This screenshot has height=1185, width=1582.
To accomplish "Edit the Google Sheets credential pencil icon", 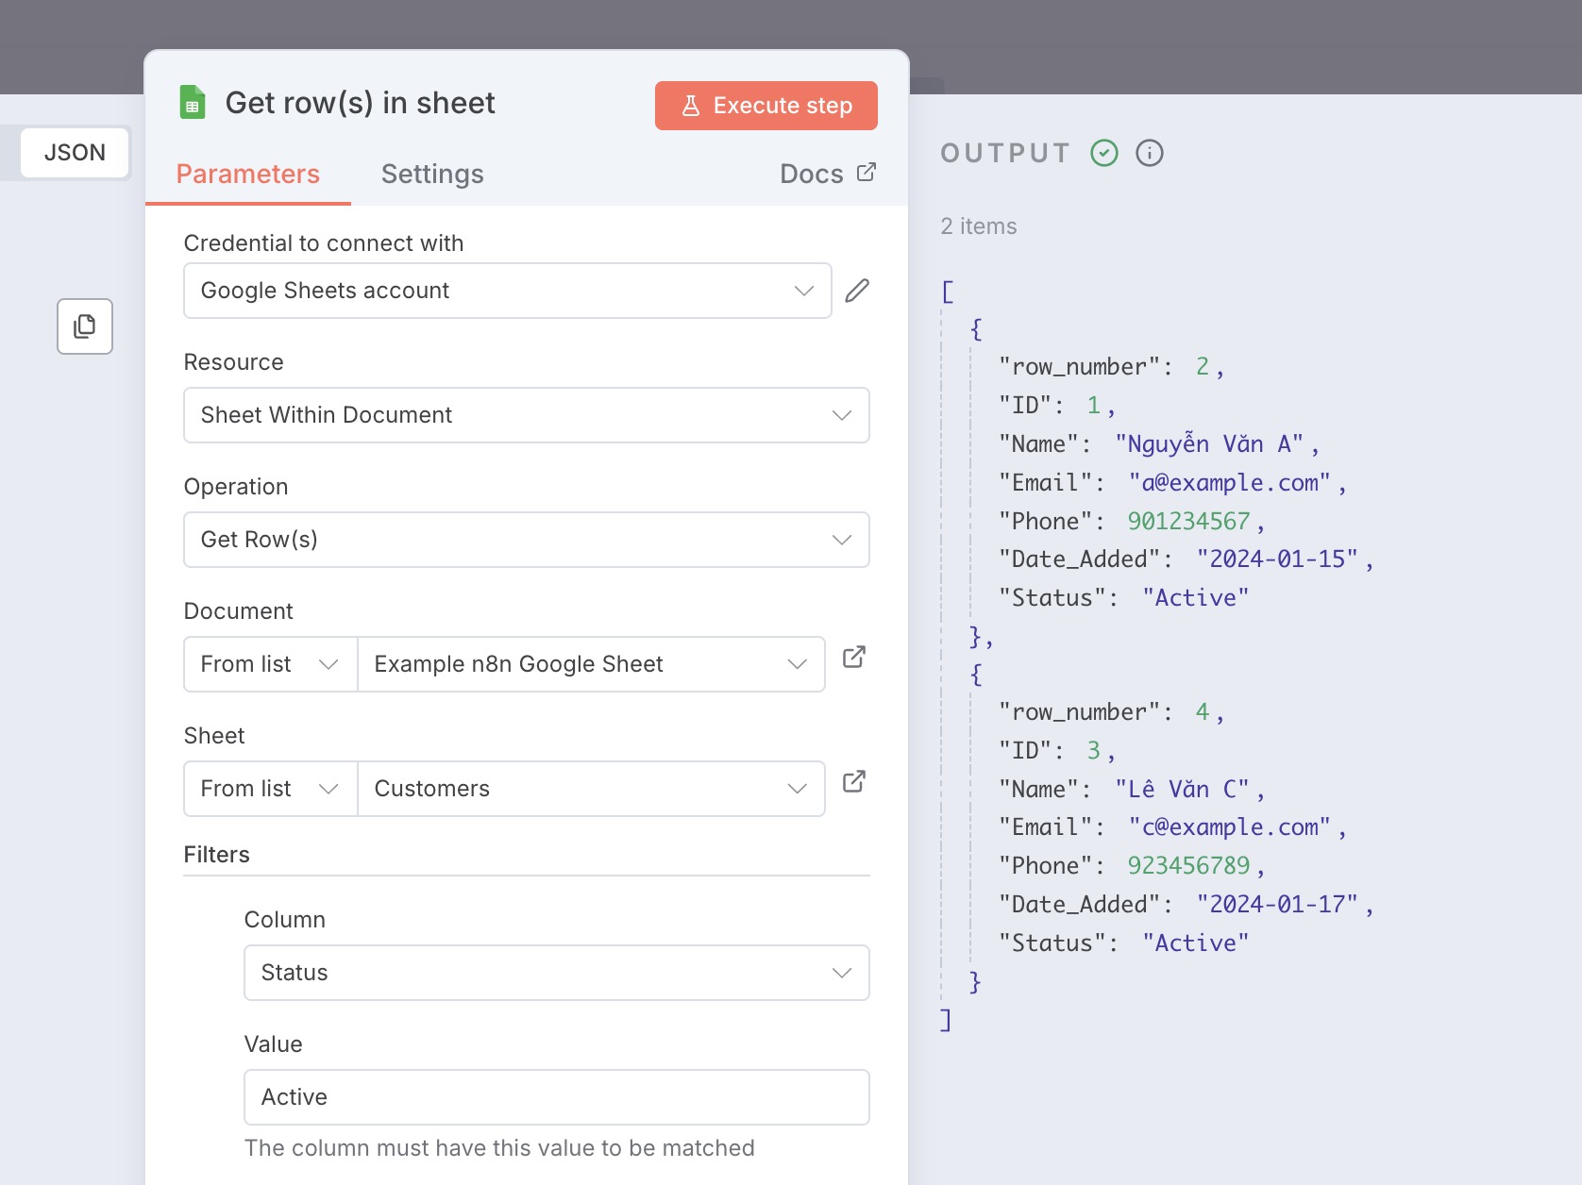I will [x=857, y=291].
